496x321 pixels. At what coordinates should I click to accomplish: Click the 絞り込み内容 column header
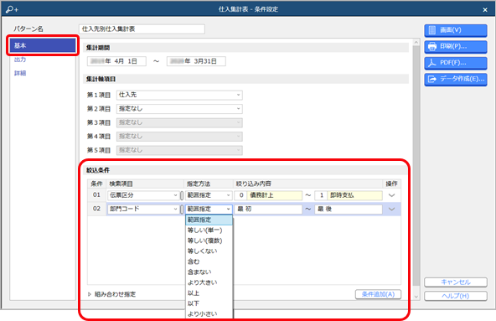[308, 184]
